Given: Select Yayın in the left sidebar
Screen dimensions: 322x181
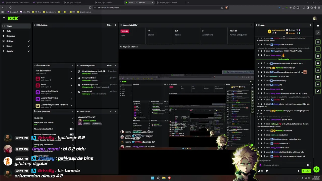Looking at the screenshot, I should 16,26.
